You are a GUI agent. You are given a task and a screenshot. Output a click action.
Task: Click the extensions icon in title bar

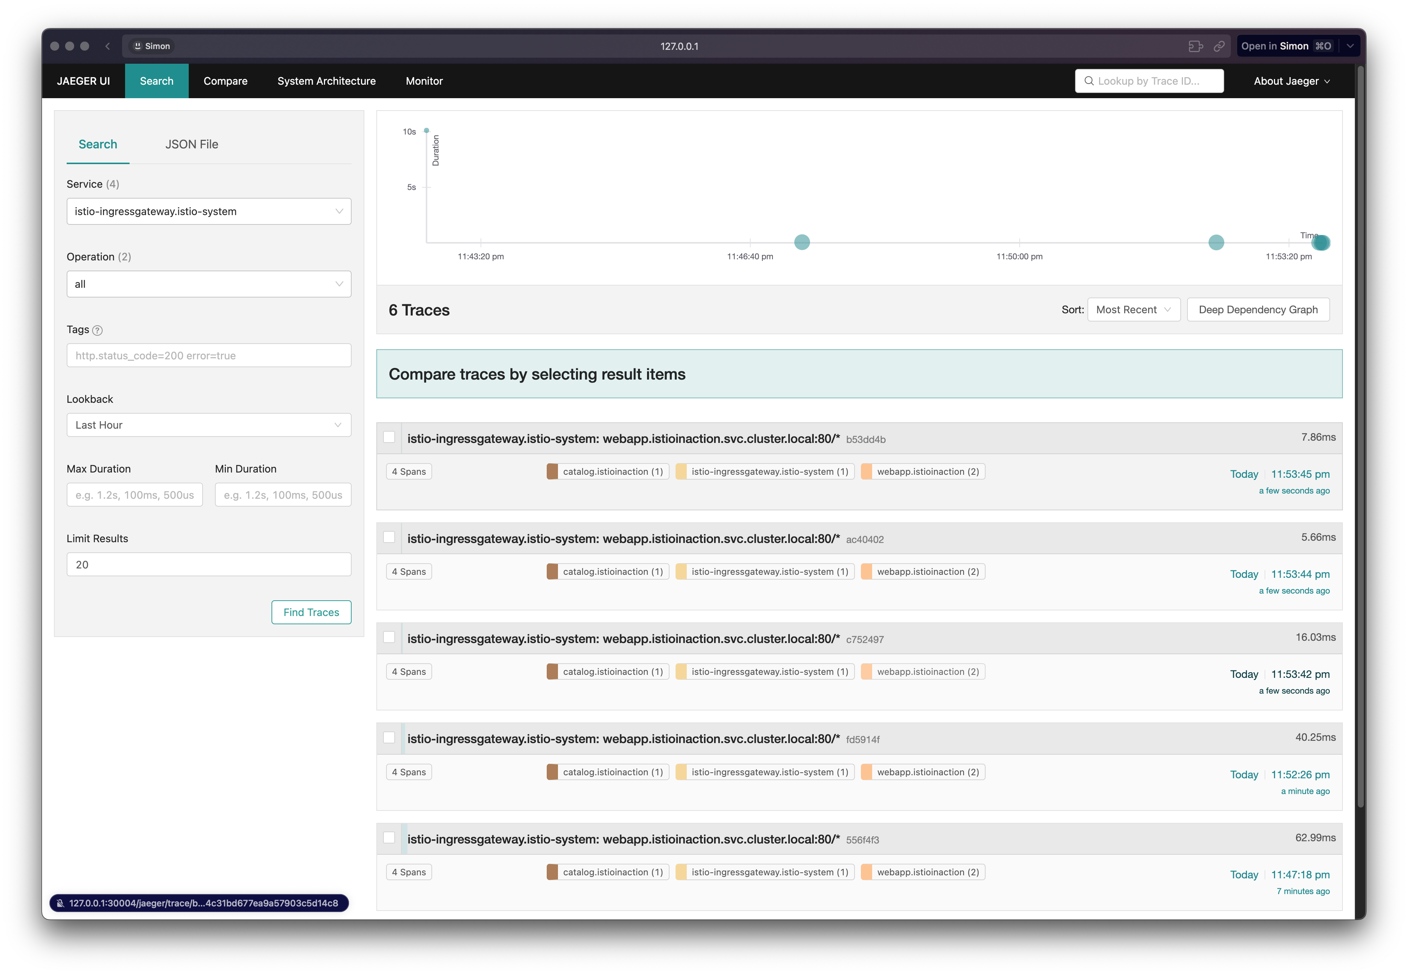tap(1195, 46)
